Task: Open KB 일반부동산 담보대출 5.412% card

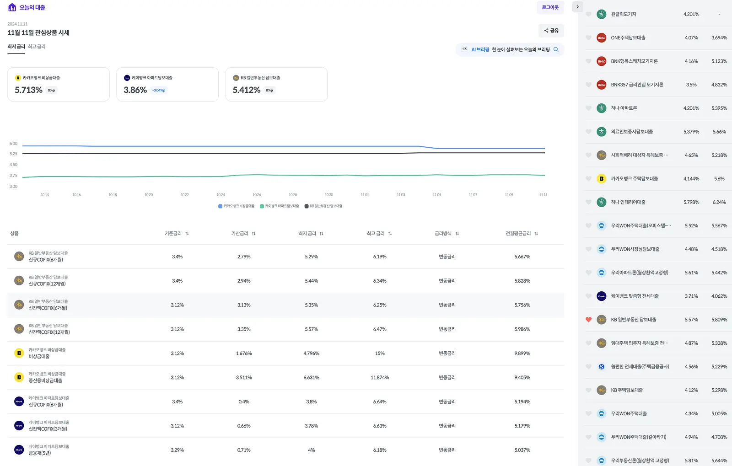Action: click(276, 84)
